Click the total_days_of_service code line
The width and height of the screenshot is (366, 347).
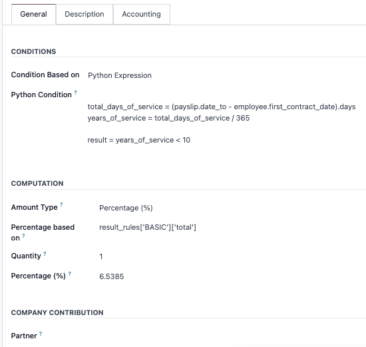(x=222, y=107)
